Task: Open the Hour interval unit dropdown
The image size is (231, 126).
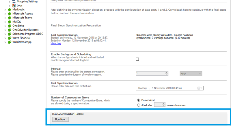Action: (191, 74)
